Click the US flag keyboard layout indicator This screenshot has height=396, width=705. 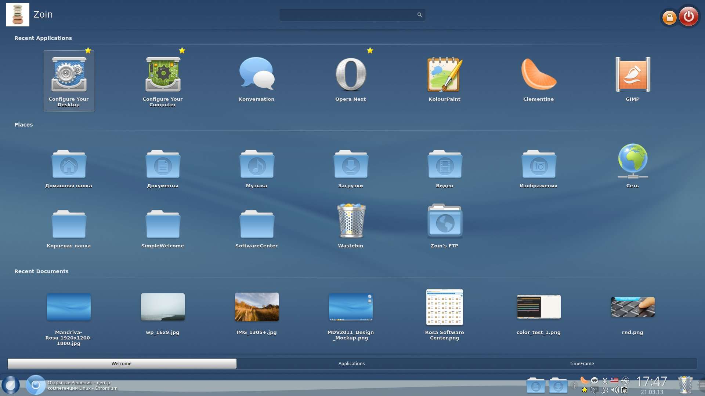tap(615, 380)
